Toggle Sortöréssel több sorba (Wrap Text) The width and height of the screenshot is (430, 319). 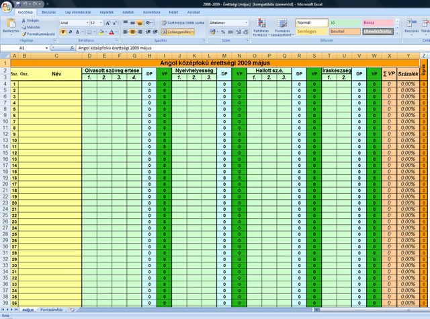tap(181, 22)
